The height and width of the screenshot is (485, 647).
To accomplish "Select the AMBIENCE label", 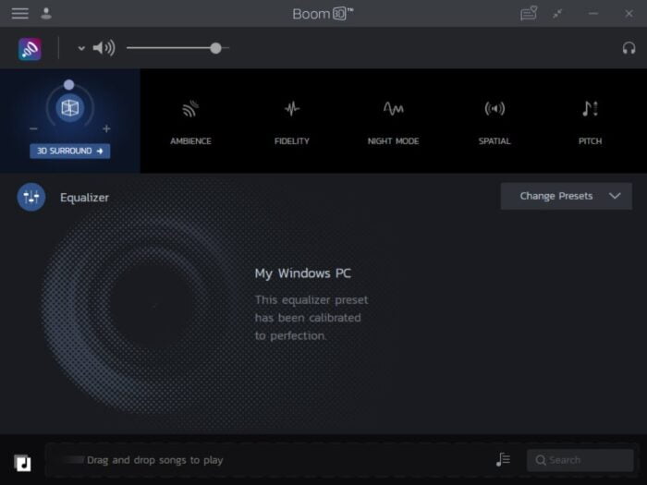I will pyautogui.click(x=190, y=141).
